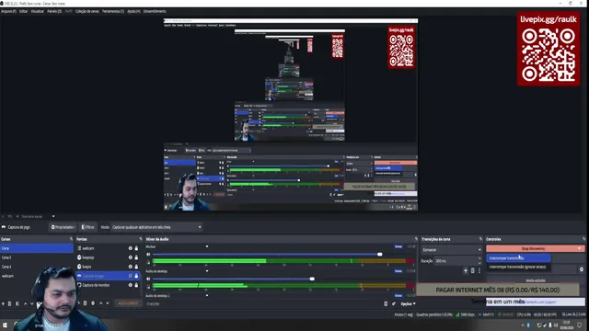589x331 pixels.
Task: Undock the Transições de cena panel
Action: (480, 239)
